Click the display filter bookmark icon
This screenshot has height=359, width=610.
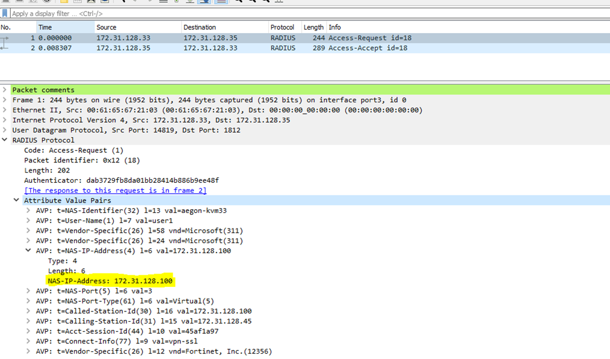(5, 13)
